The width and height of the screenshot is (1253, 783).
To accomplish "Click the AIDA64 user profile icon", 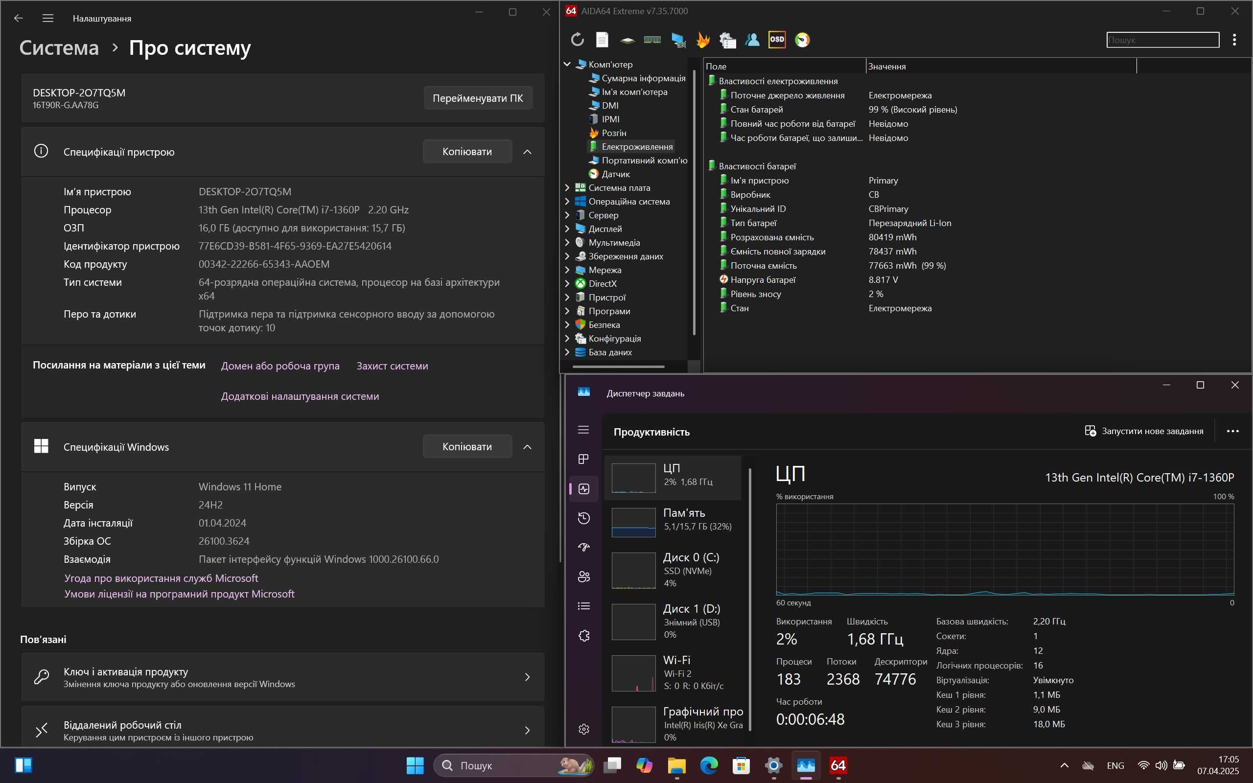I will coord(752,40).
